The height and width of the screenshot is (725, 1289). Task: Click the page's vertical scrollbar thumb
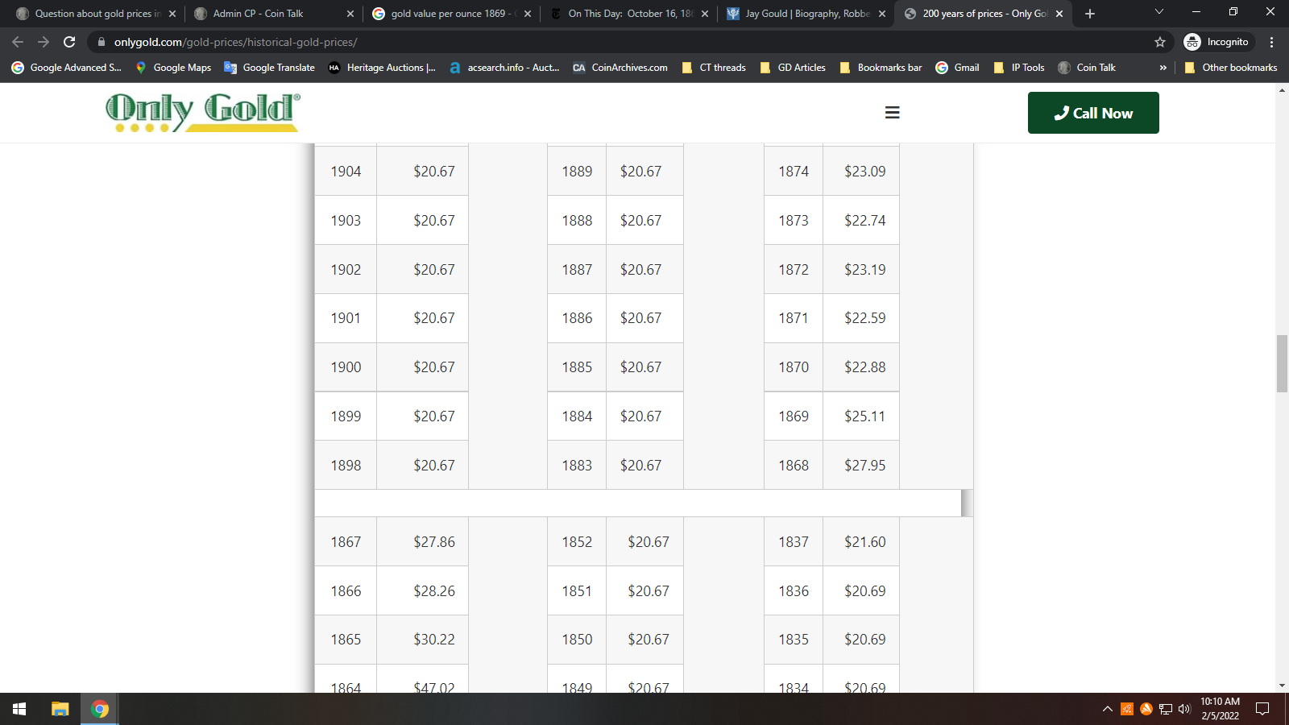1282,363
